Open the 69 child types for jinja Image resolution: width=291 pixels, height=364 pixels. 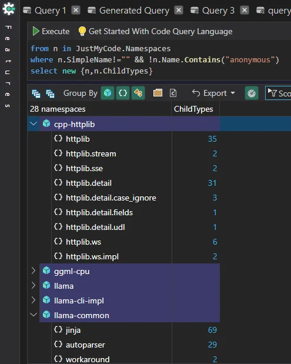(x=212, y=330)
